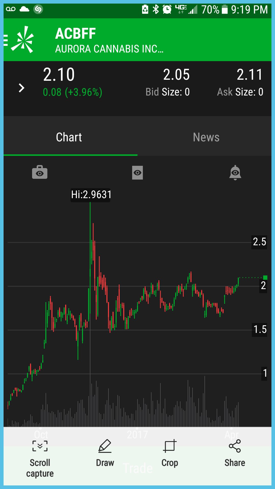Viewport: 275px width, 489px height.
Task: Tap the briefcase watch positions icon
Action: (40, 172)
